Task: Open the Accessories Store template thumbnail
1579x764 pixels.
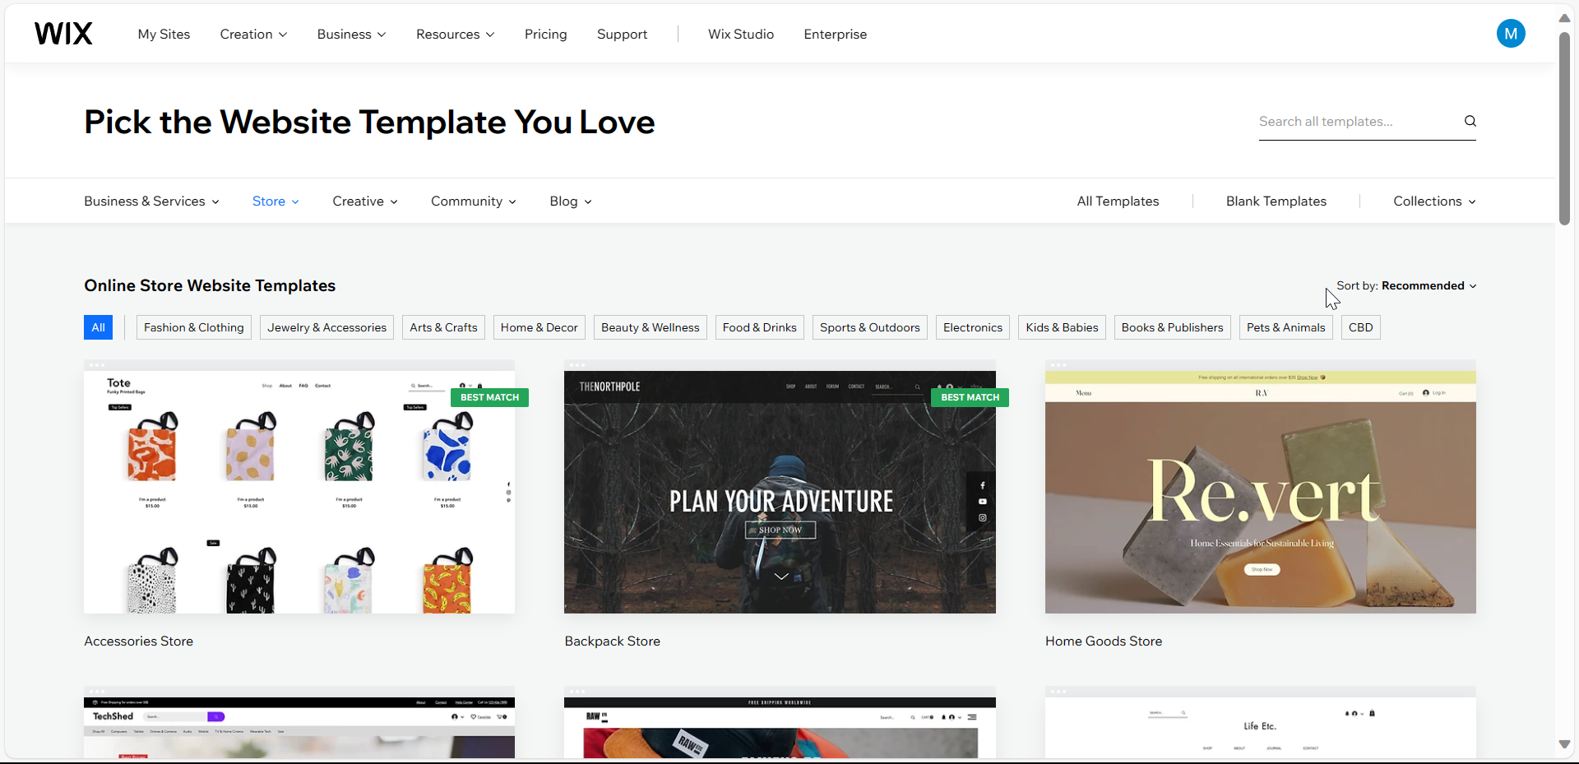Action: click(x=299, y=487)
